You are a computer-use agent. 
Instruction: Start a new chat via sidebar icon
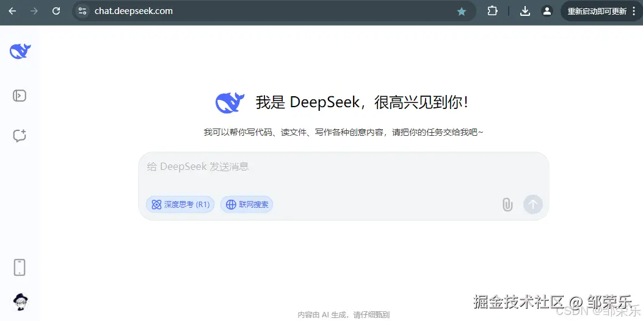pyautogui.click(x=20, y=135)
